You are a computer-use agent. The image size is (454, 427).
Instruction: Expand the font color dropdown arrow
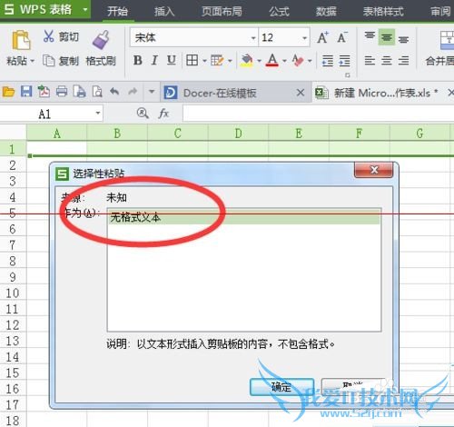click(x=284, y=61)
